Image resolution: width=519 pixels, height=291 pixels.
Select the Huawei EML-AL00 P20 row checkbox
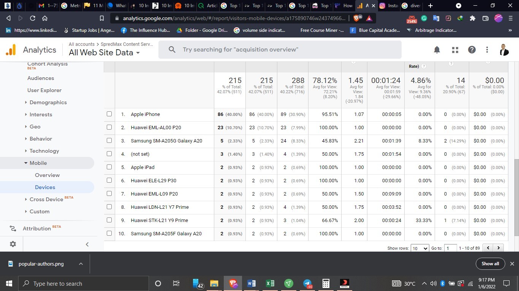click(109, 127)
